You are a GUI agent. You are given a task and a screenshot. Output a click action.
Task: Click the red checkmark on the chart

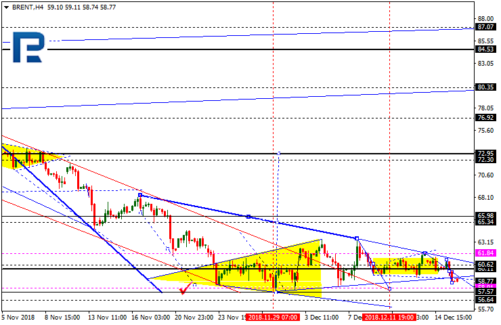[186, 289]
